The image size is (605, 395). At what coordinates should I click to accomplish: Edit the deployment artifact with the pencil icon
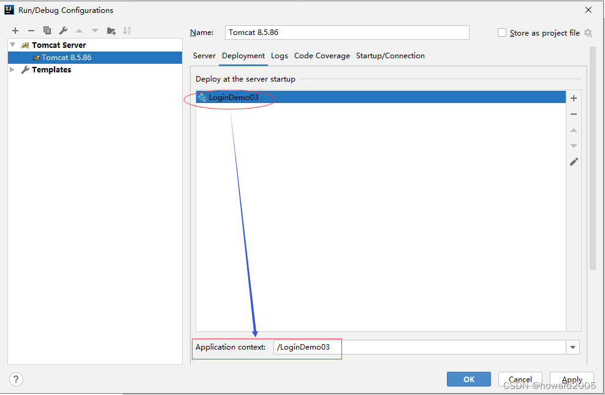tap(573, 161)
